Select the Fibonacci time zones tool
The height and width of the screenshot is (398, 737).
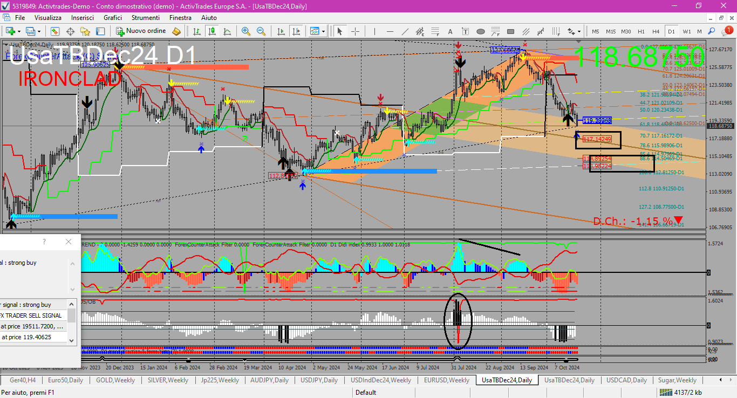tap(556, 31)
